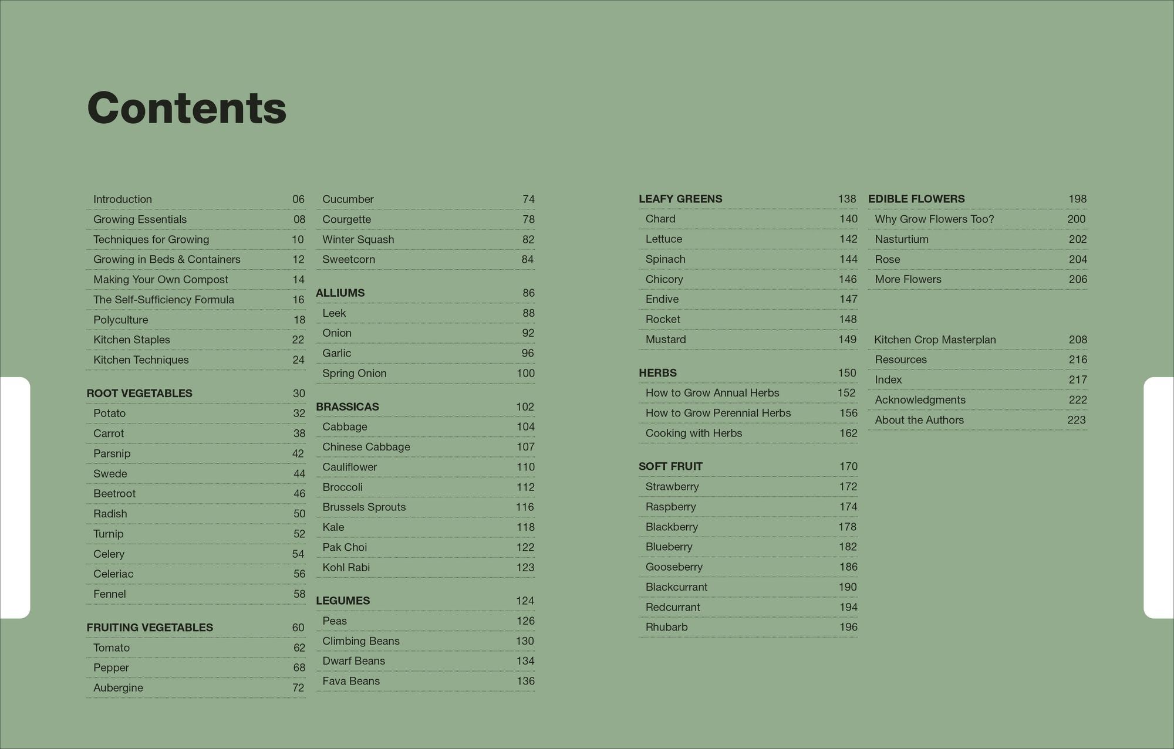Jump to the Garlic chapter
The width and height of the screenshot is (1174, 749).
click(x=337, y=353)
